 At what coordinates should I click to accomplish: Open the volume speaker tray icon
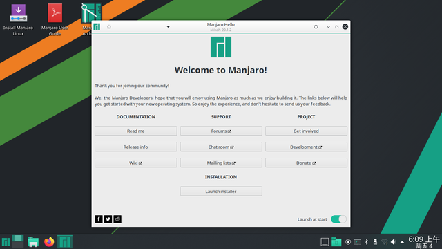[393, 242]
